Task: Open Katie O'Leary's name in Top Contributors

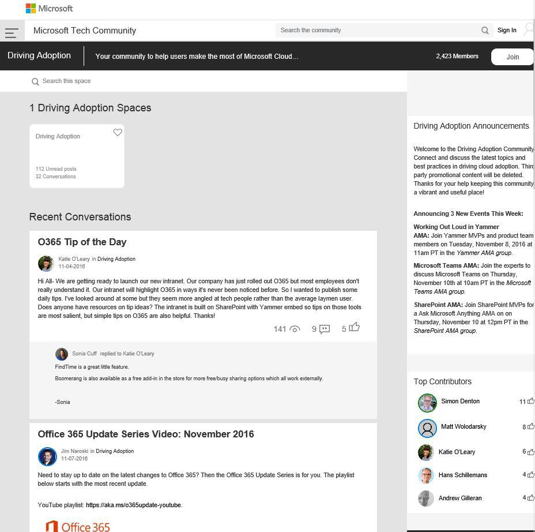Action: (457, 452)
